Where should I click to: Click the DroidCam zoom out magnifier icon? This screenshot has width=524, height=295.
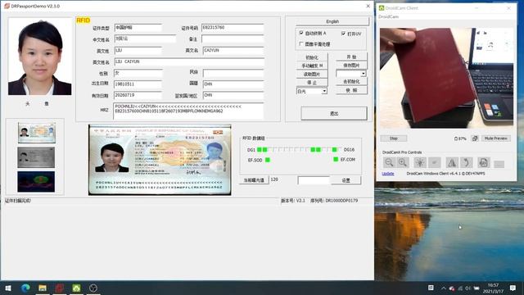(389, 162)
